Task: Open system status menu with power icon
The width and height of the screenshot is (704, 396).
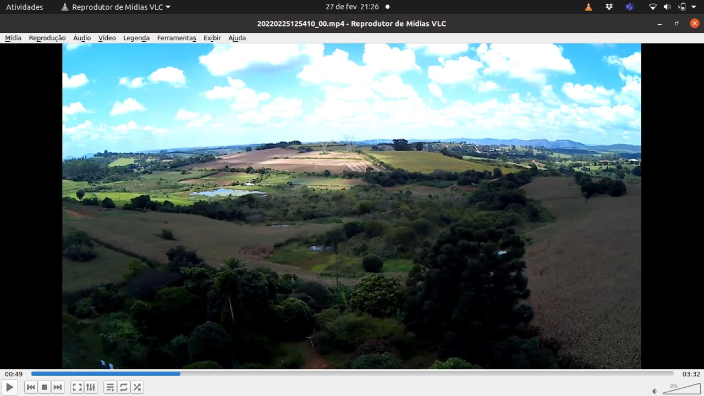Action: (683, 7)
